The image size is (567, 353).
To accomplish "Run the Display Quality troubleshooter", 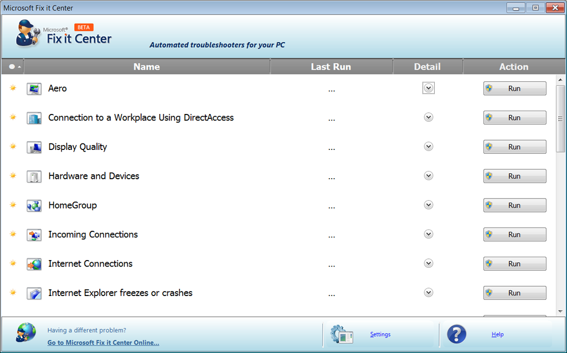I will pyautogui.click(x=514, y=147).
